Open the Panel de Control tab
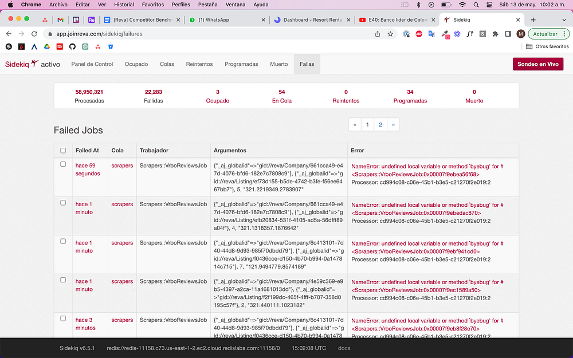The height and width of the screenshot is (358, 573). pos(92,64)
